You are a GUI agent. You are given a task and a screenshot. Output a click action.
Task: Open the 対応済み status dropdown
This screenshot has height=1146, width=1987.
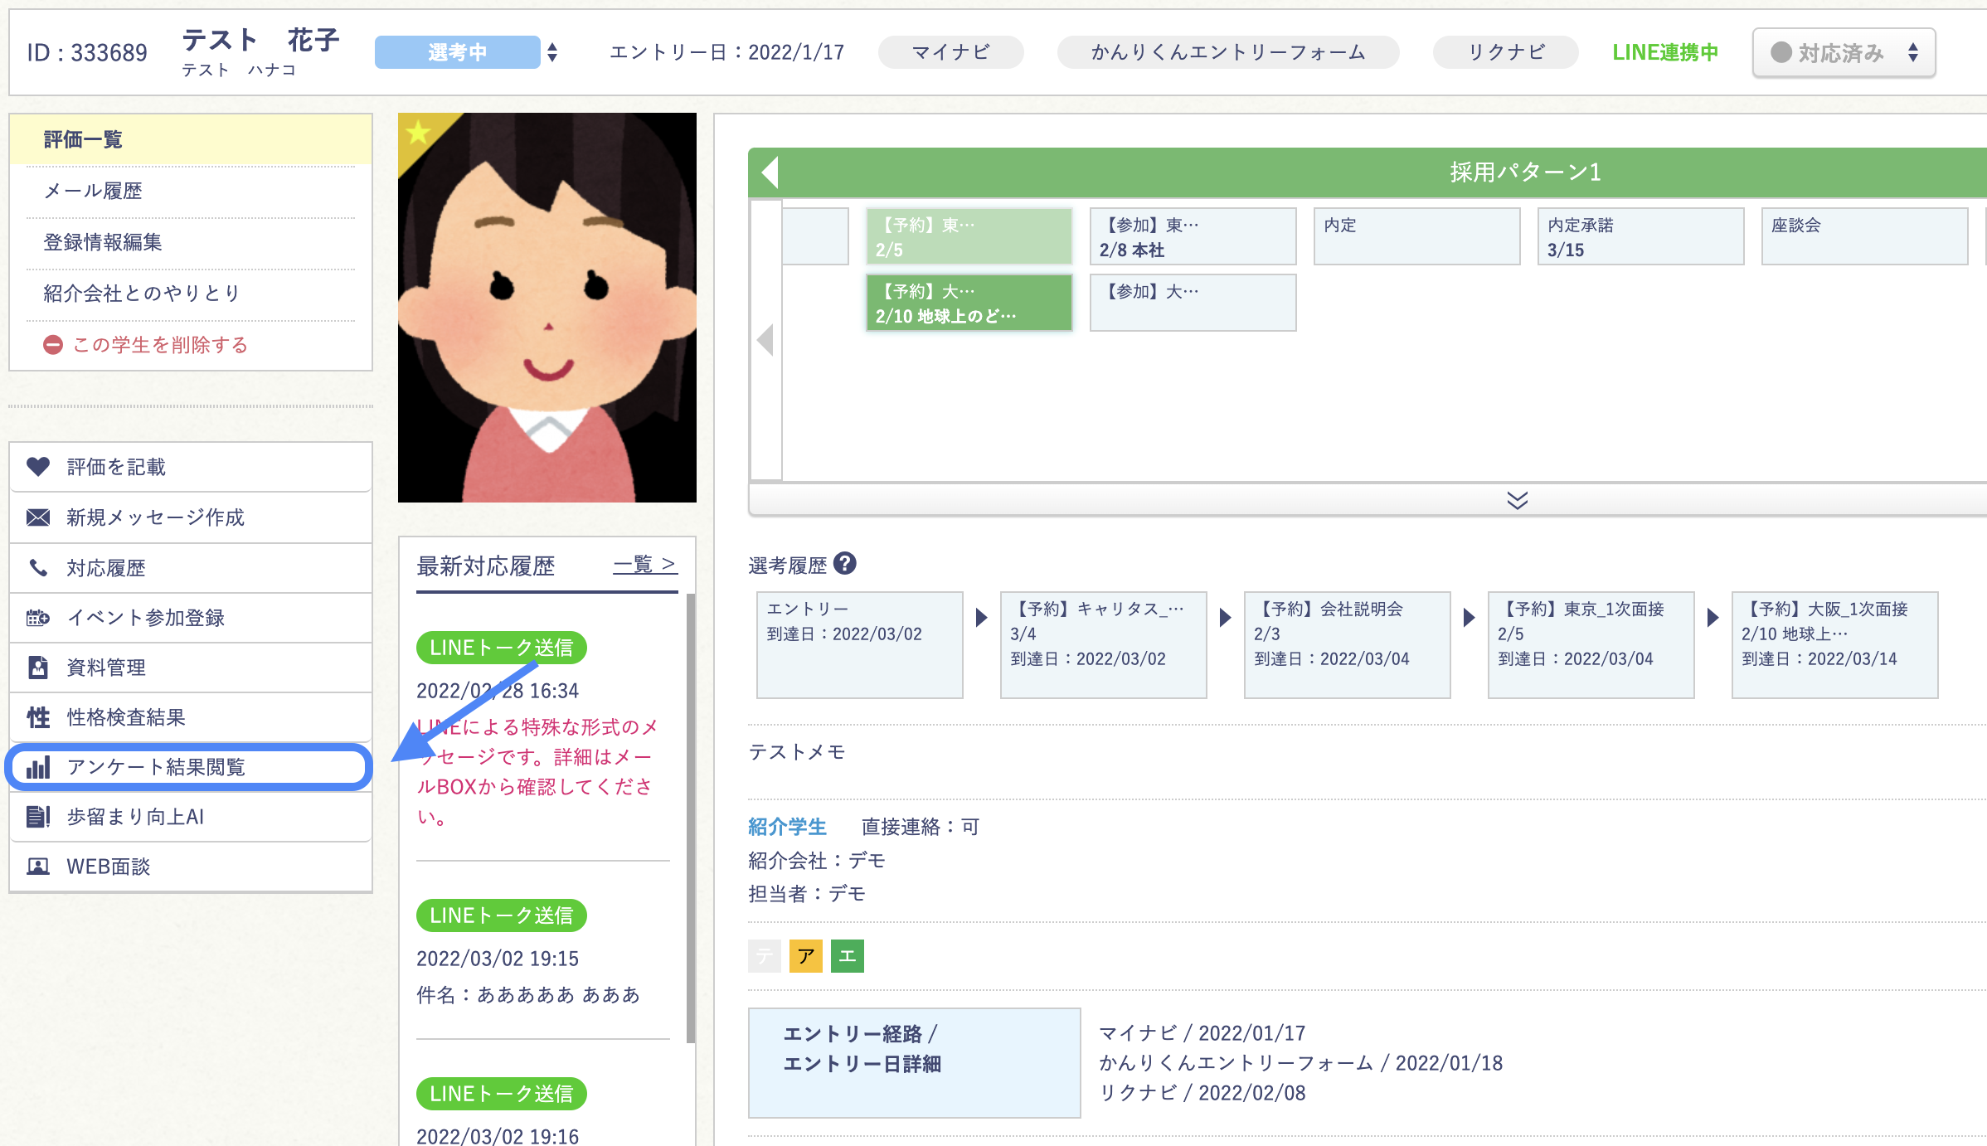click(x=1844, y=53)
